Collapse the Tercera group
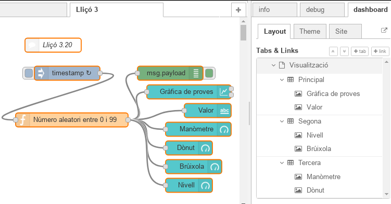The image size is (391, 204). [282, 163]
